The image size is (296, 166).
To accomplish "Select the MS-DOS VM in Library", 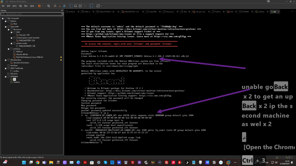I will pyautogui.click(x=14, y=74).
